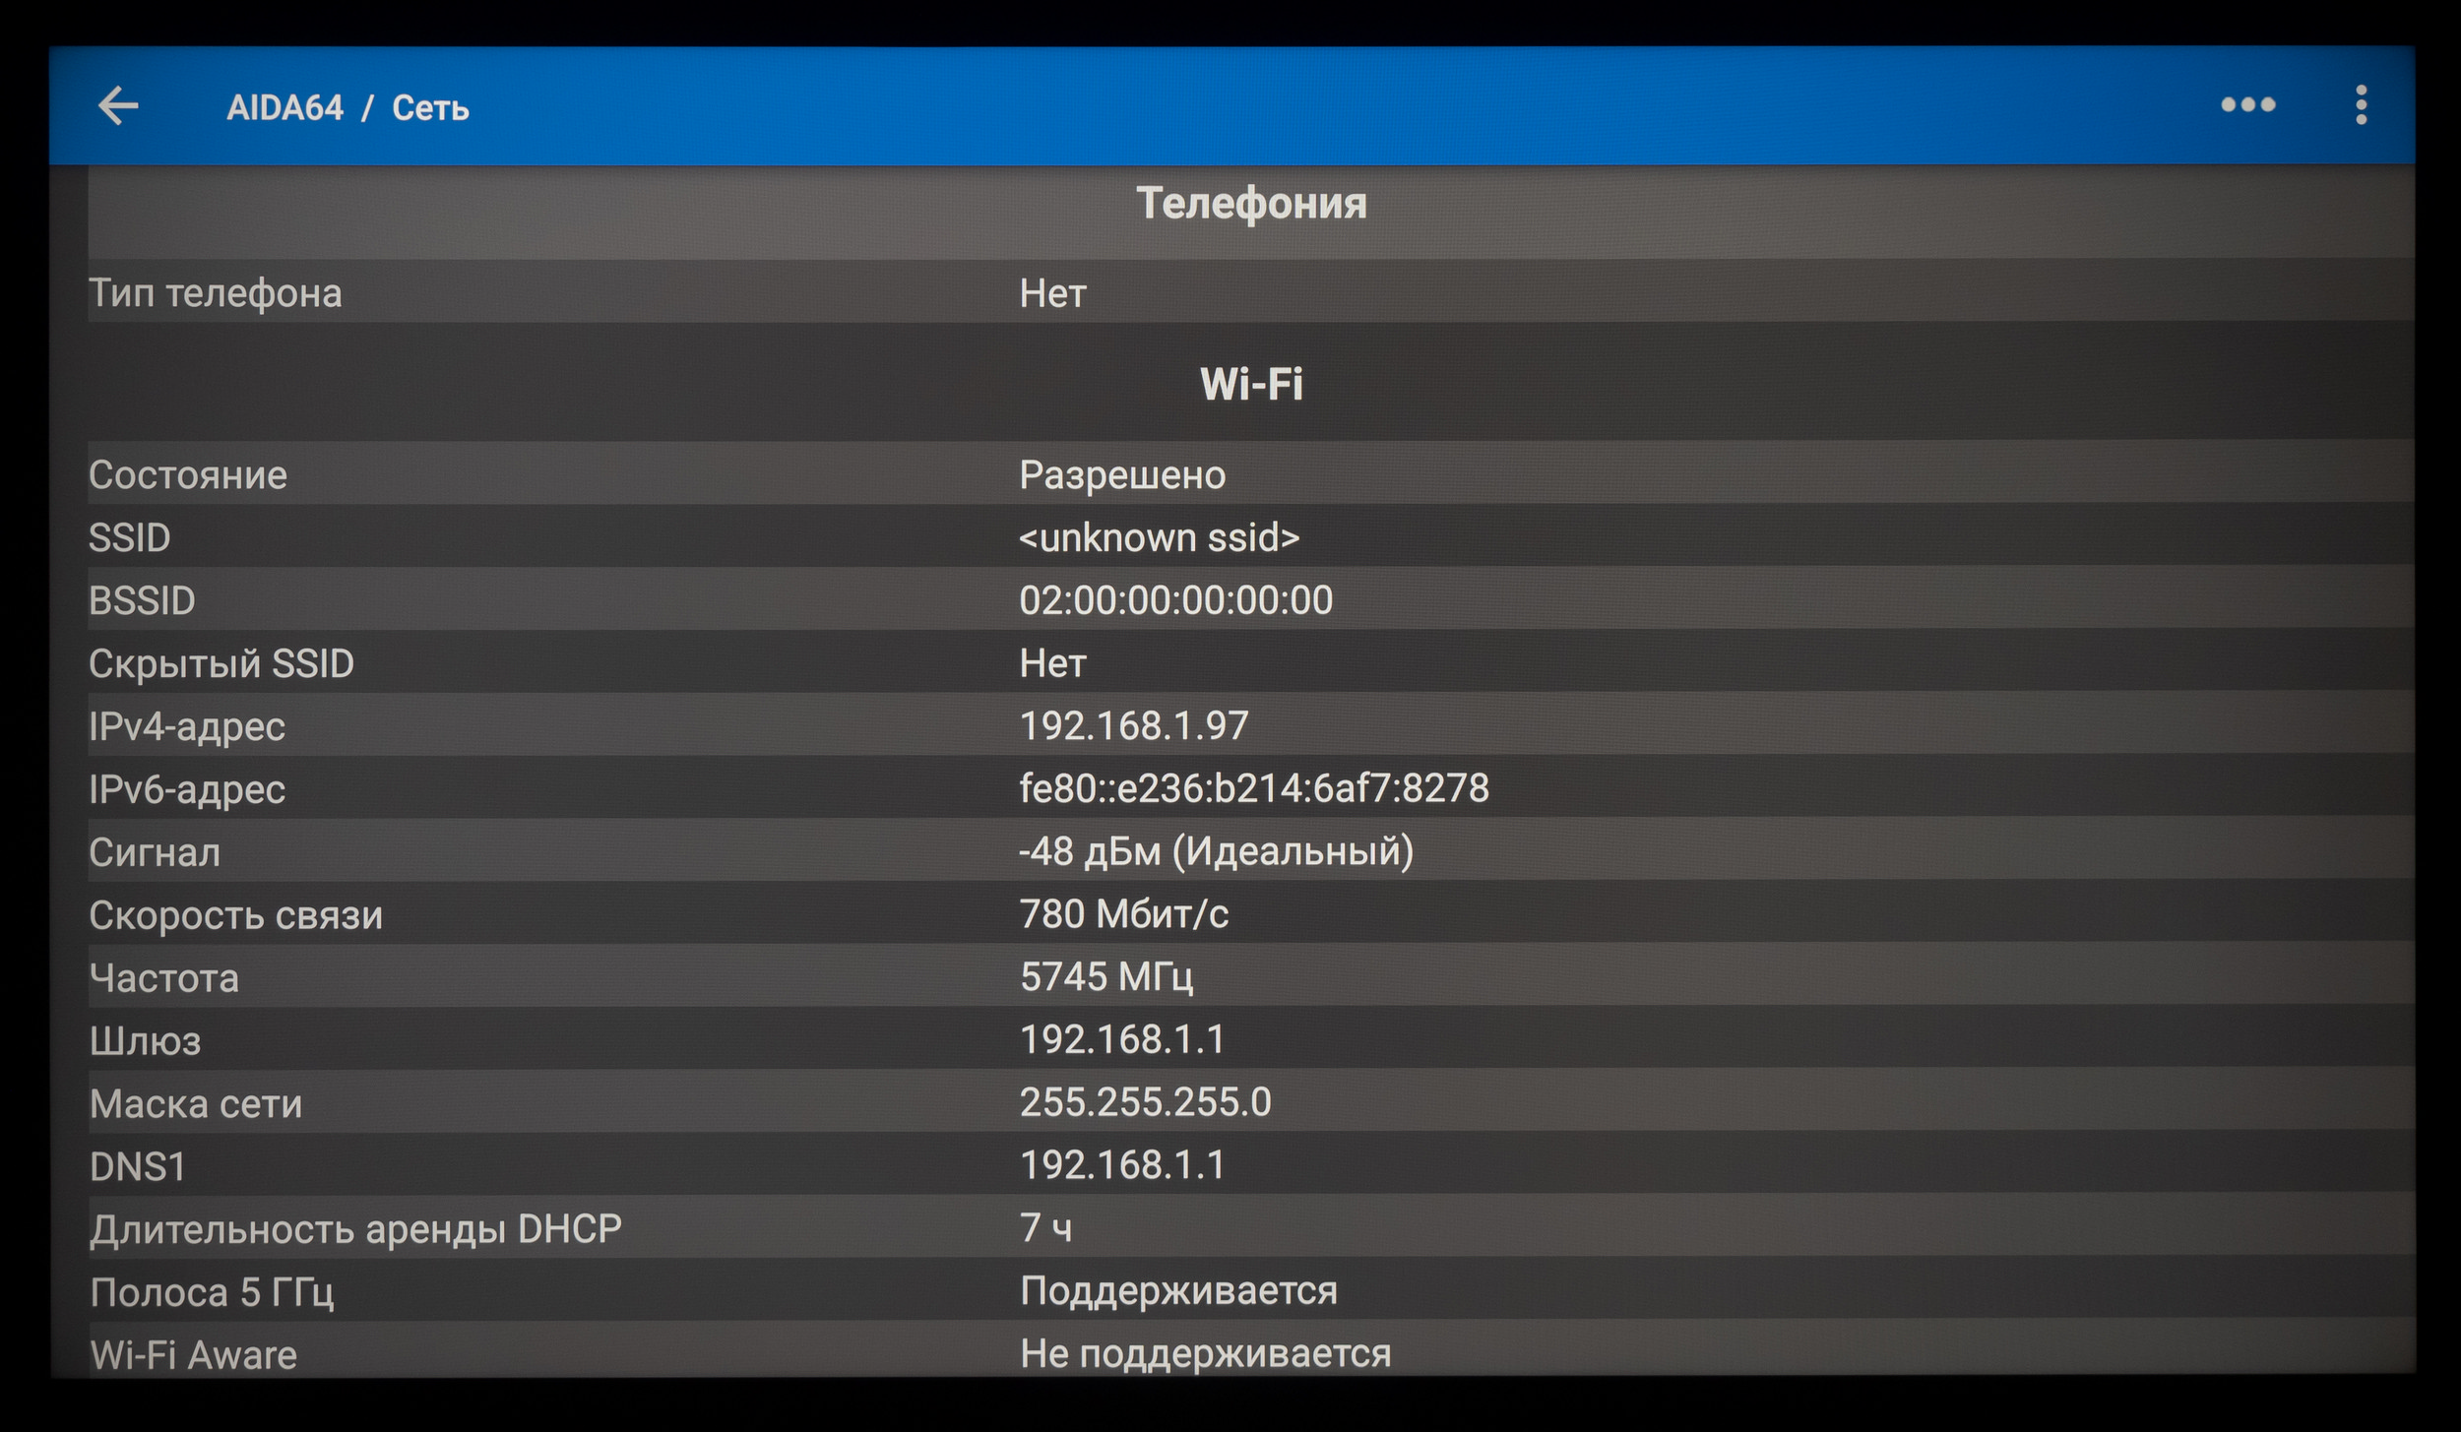Click the Сеть breadcrumb label
Screen dimensions: 2461x1432
click(430, 107)
